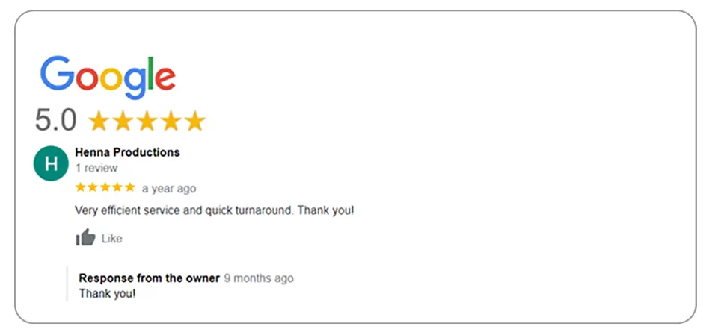709x335 pixels.
Task: Click the fourth large rating star
Action: [x=171, y=121]
